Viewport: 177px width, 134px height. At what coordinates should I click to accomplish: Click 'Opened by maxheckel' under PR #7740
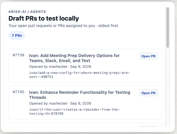click(x=48, y=103)
